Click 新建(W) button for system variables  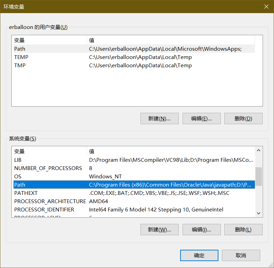point(159,229)
